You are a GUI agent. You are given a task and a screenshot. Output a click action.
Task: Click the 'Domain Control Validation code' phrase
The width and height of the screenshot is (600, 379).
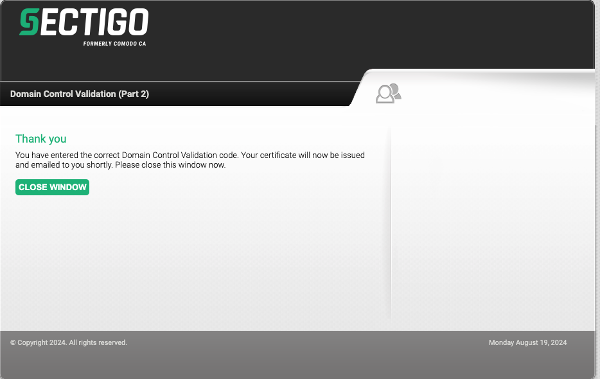(180, 155)
